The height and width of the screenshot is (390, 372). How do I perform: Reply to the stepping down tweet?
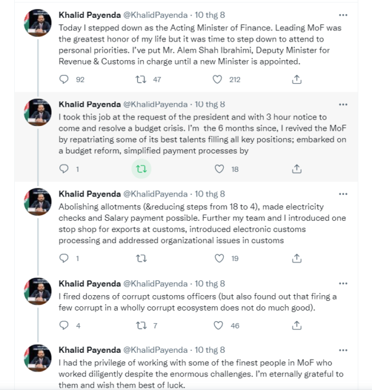[x=64, y=79]
